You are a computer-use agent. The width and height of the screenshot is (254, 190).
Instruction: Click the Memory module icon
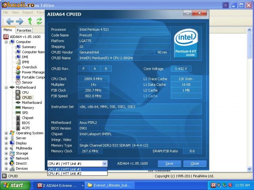tap(18, 107)
